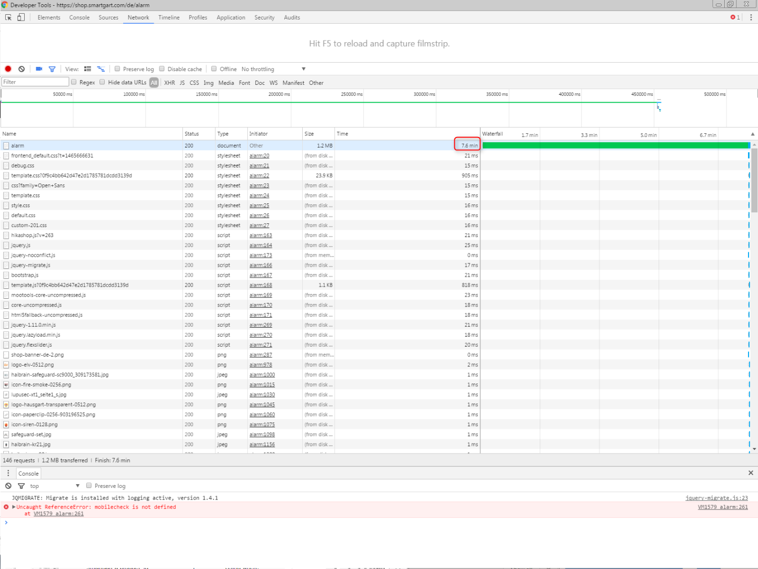
Task: Close the console drawer
Action: [751, 473]
